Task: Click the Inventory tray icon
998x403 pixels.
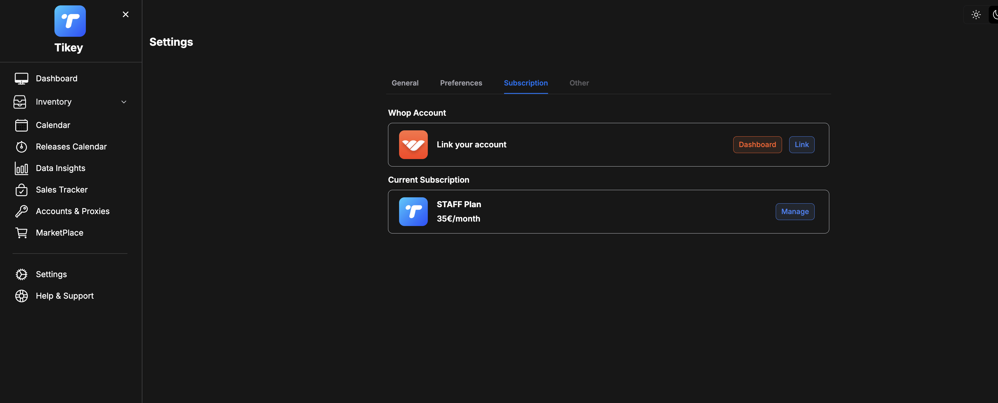Action: [20, 102]
